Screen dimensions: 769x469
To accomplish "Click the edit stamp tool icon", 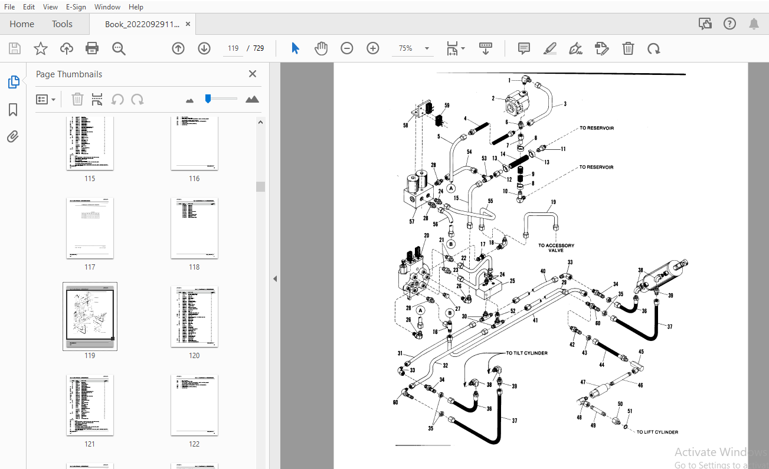I will [x=602, y=48].
